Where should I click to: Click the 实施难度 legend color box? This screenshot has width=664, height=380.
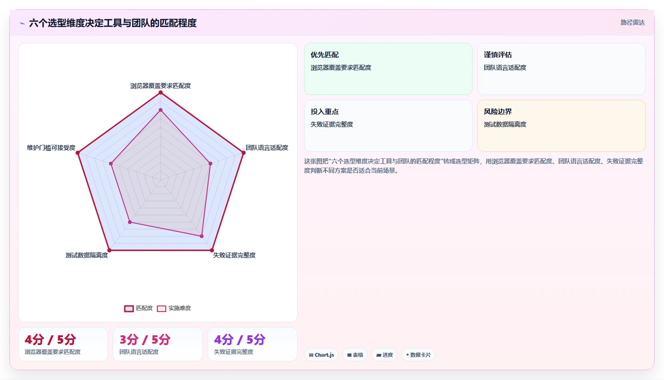coord(162,308)
